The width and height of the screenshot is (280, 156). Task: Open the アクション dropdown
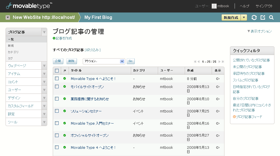click(104, 61)
